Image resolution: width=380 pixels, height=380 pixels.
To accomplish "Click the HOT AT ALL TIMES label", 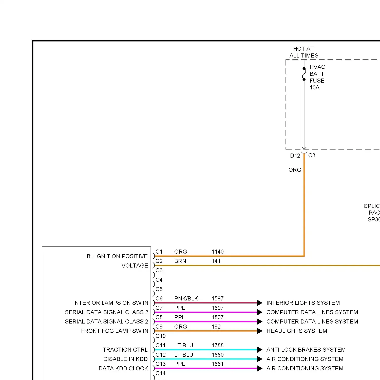I will tap(304, 52).
